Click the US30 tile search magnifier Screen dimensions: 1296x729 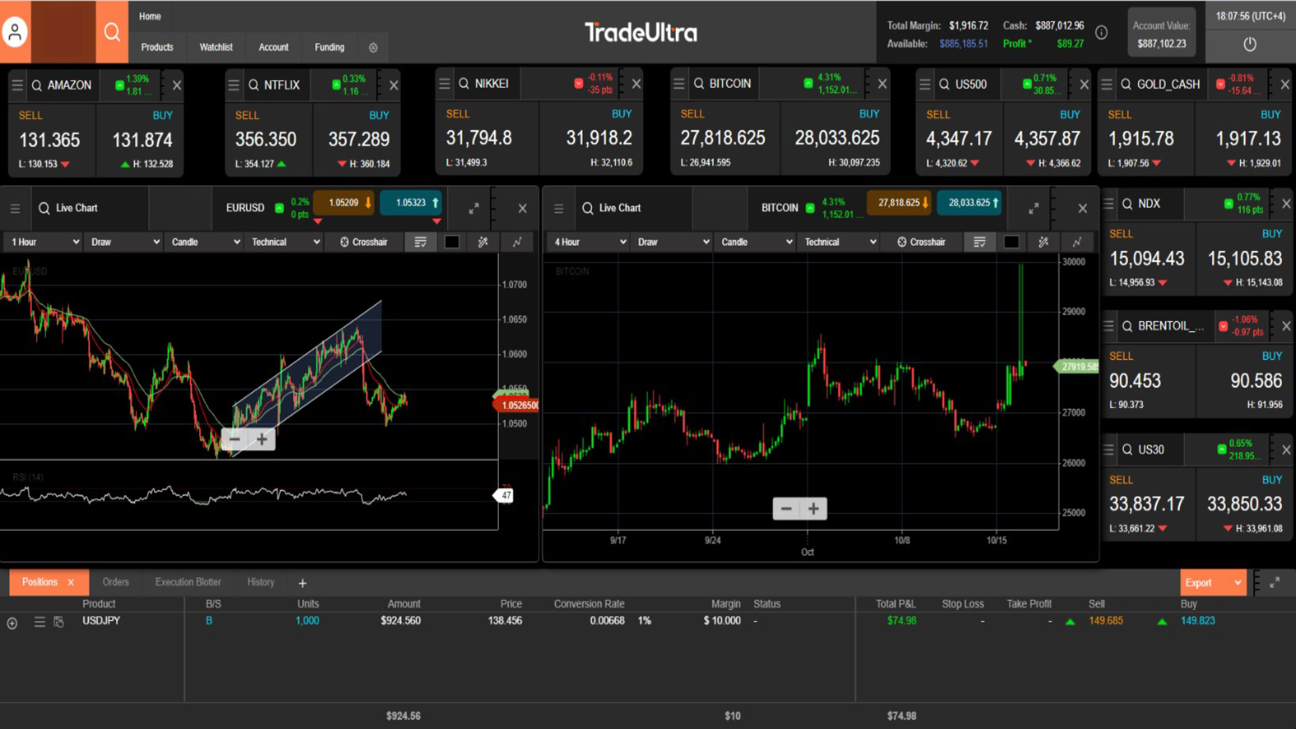coord(1127,450)
